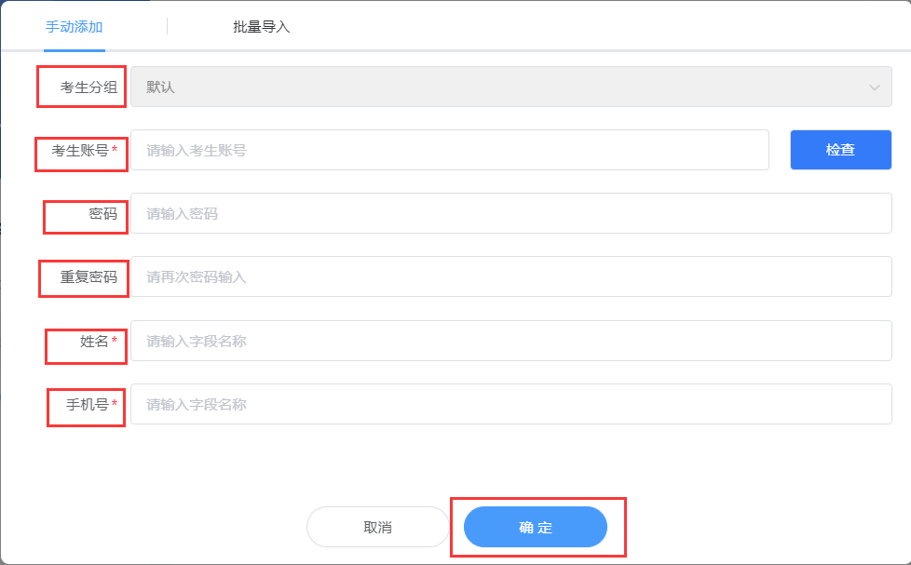Click the chevron arrow of 考生分组 dropdown

pyautogui.click(x=874, y=87)
